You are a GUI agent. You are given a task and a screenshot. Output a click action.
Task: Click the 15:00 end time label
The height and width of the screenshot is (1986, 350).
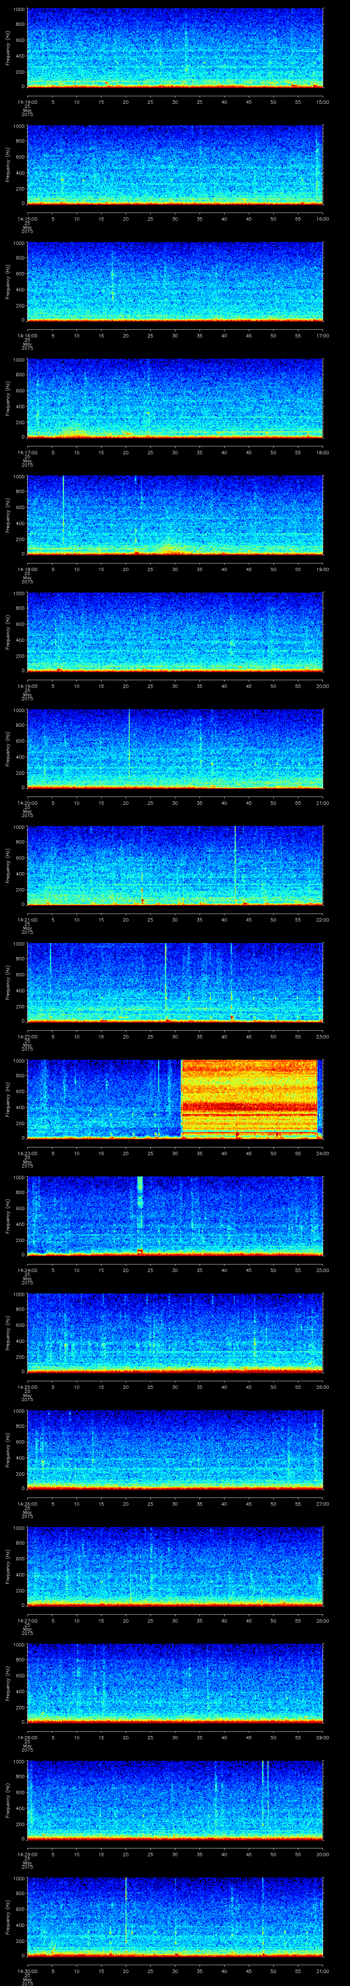[322, 102]
